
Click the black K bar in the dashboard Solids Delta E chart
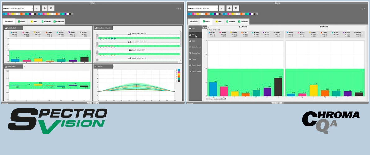point(84,59)
